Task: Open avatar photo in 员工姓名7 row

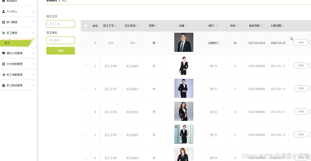Action: pos(184,88)
